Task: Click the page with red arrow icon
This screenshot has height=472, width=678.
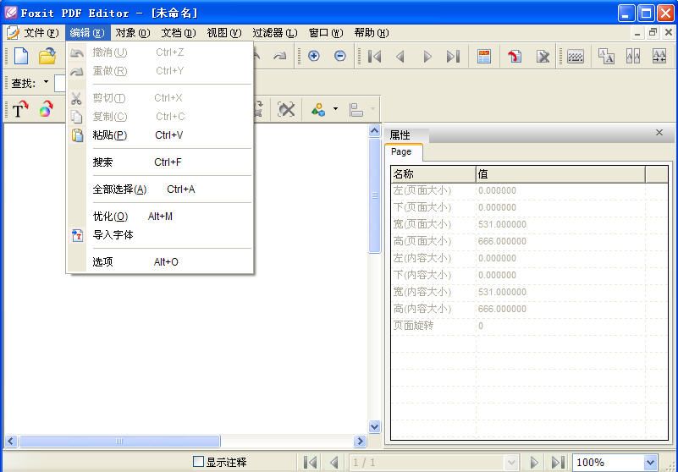Action: click(x=515, y=57)
